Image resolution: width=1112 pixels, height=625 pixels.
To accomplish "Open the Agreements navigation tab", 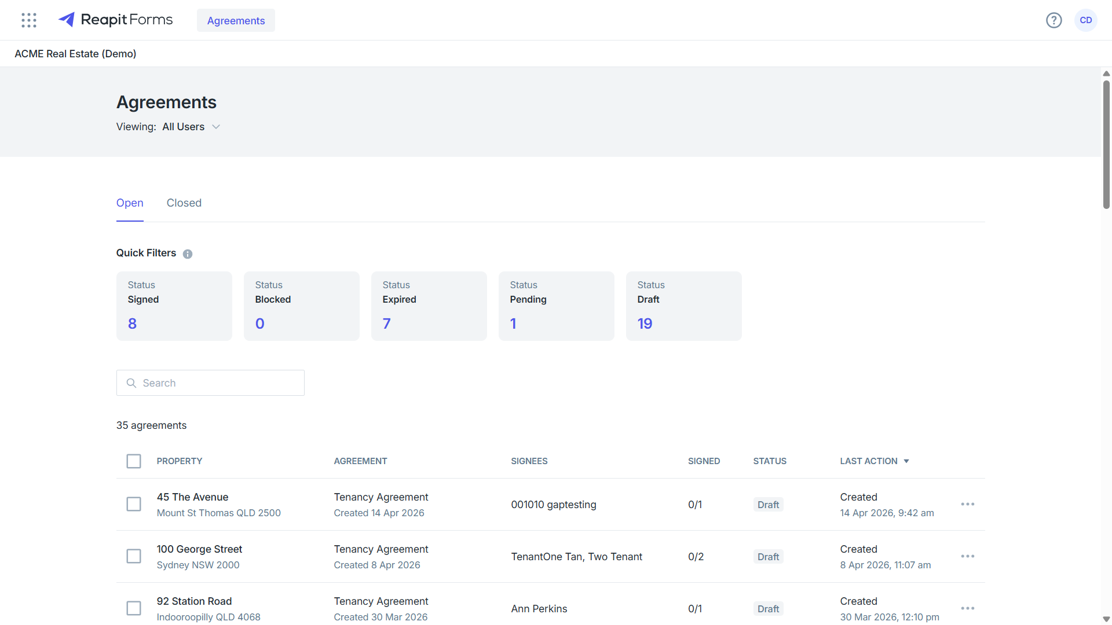I will point(236,20).
